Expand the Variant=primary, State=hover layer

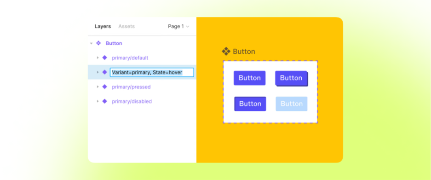tap(98, 72)
